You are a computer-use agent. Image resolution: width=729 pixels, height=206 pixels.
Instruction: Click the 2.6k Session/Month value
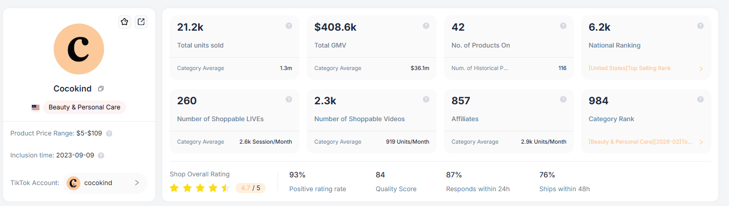click(266, 142)
